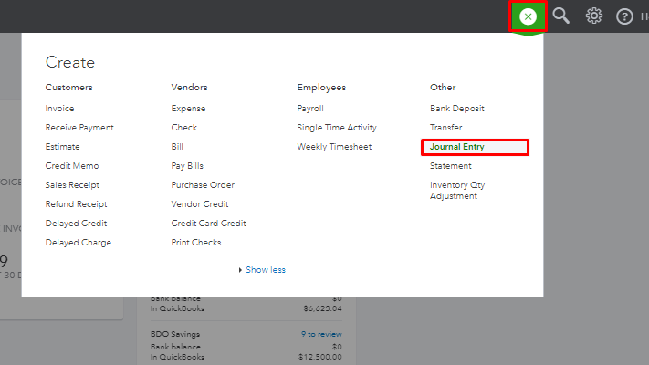Create a Purchase Order
The height and width of the screenshot is (365, 649).
(203, 185)
